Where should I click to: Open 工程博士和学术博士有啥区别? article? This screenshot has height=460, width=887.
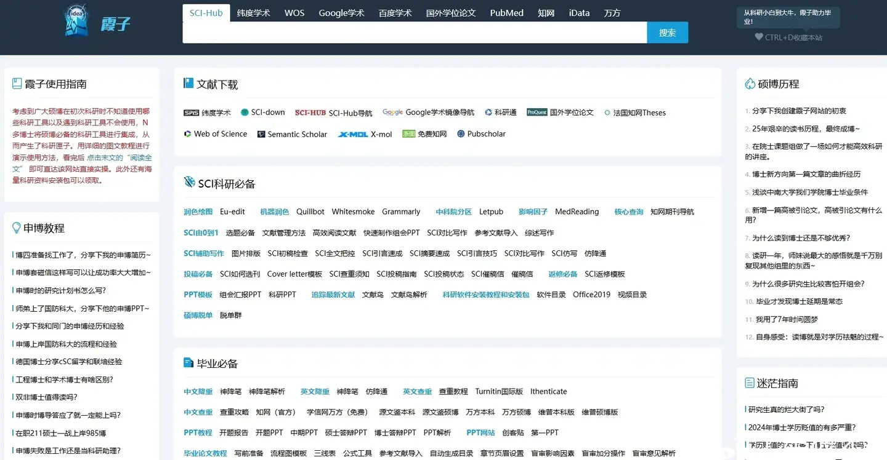tap(64, 379)
